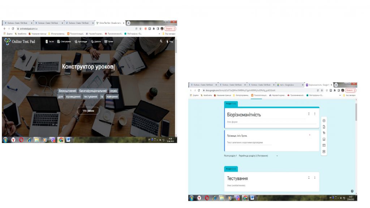
Task: Click add question icon in Forms sidebar
Action: (x=324, y=121)
